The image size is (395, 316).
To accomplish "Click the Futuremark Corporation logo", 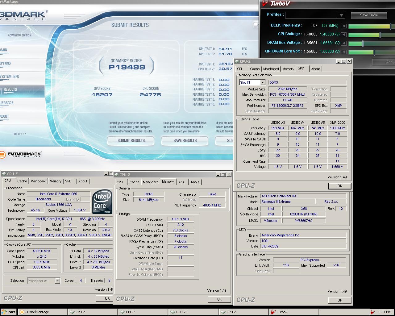I will [x=21, y=154].
